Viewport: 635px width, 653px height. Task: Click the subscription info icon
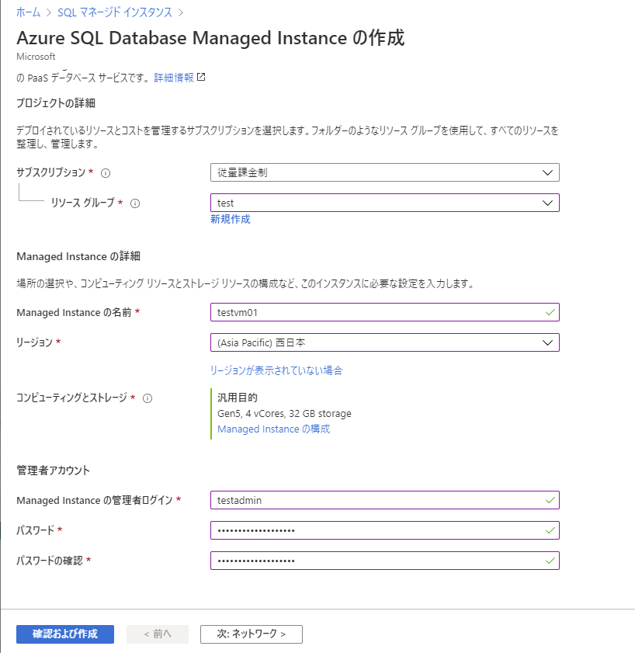(x=106, y=173)
